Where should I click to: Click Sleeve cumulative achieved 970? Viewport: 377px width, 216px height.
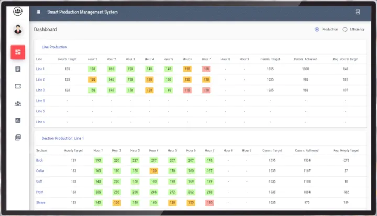coord(307,202)
